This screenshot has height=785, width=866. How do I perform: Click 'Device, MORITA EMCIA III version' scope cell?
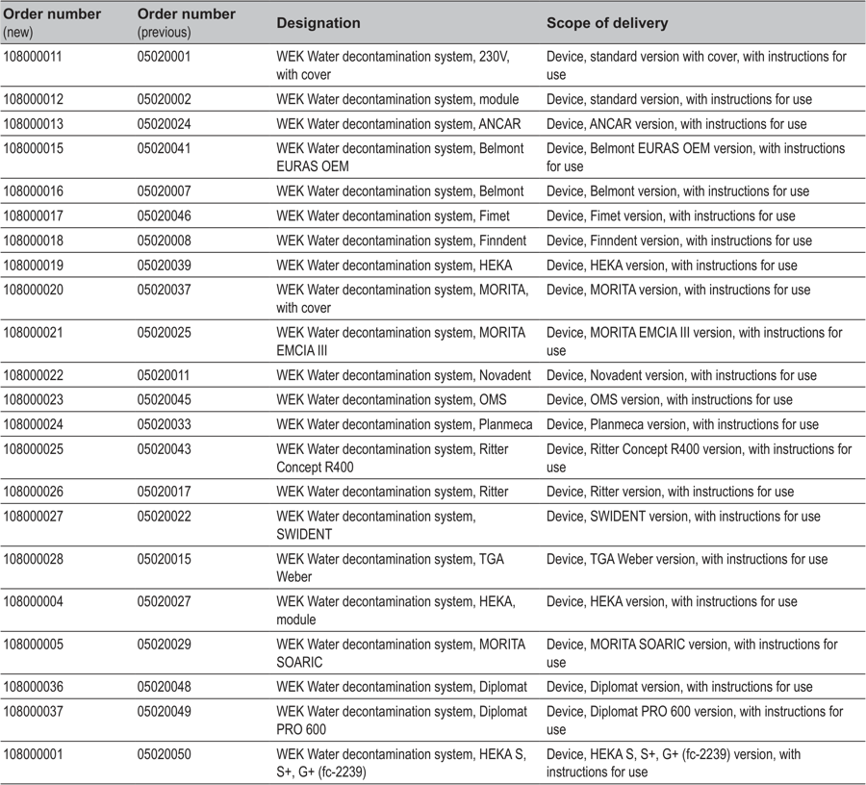tap(694, 342)
